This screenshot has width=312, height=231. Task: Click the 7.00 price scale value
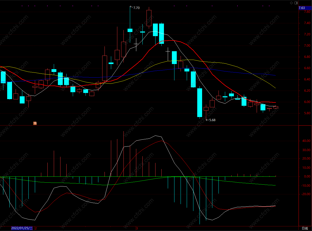click(x=307, y=46)
